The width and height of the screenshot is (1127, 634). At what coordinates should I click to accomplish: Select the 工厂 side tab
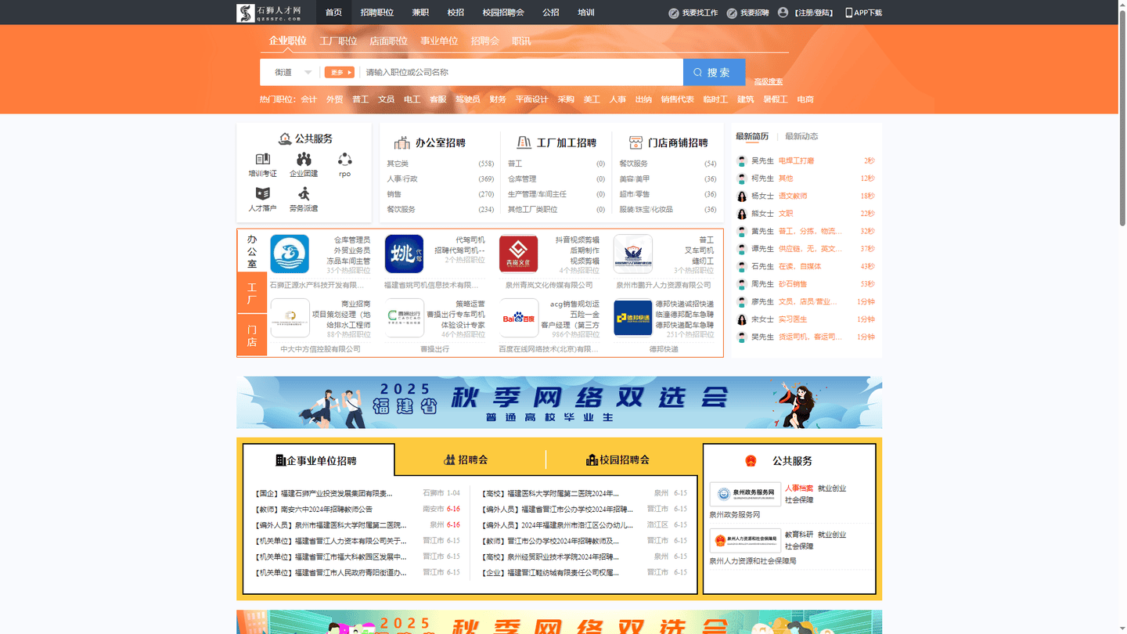pos(252,293)
